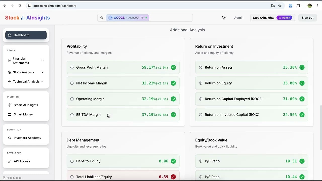The height and width of the screenshot is (181, 322).
Task: Open the Admin menu in the header
Action: [x=239, y=18]
